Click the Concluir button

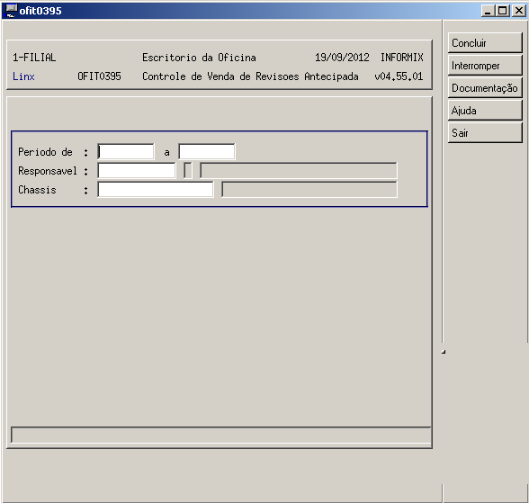[x=485, y=43]
